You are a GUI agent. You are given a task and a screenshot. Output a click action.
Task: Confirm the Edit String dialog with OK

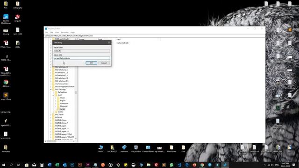click(x=92, y=63)
